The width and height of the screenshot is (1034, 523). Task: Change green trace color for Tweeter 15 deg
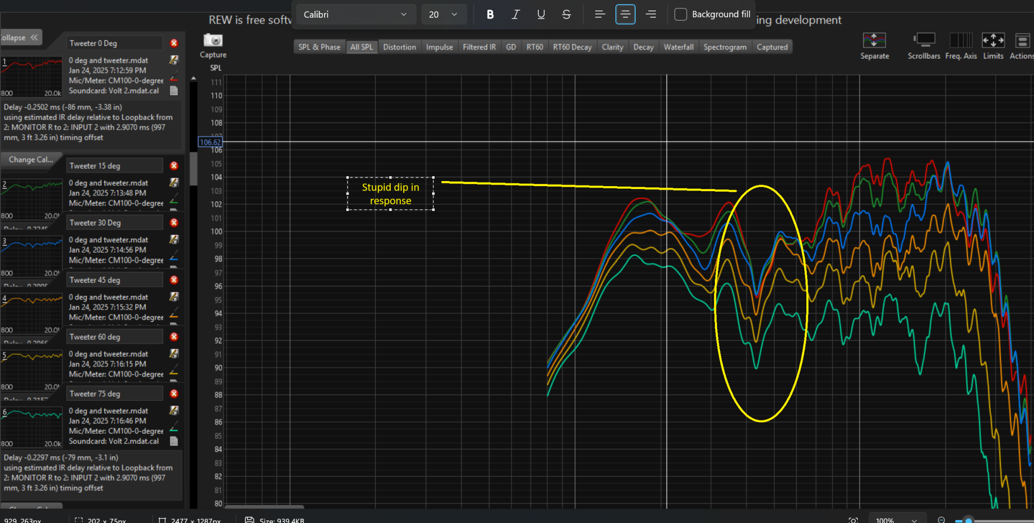click(174, 201)
